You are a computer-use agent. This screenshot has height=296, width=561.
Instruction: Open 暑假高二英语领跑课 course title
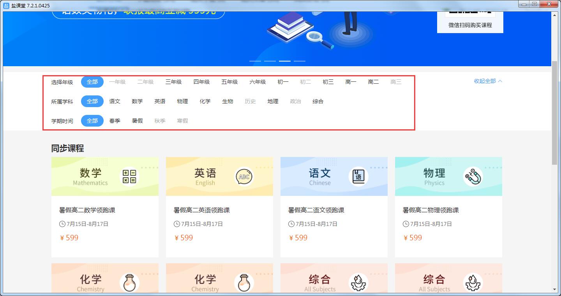(x=202, y=210)
